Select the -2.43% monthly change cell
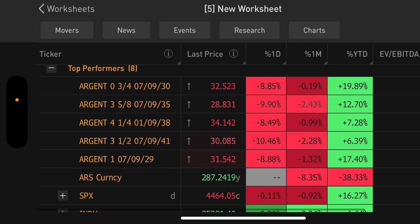The height and width of the screenshot is (224, 420). [307, 104]
